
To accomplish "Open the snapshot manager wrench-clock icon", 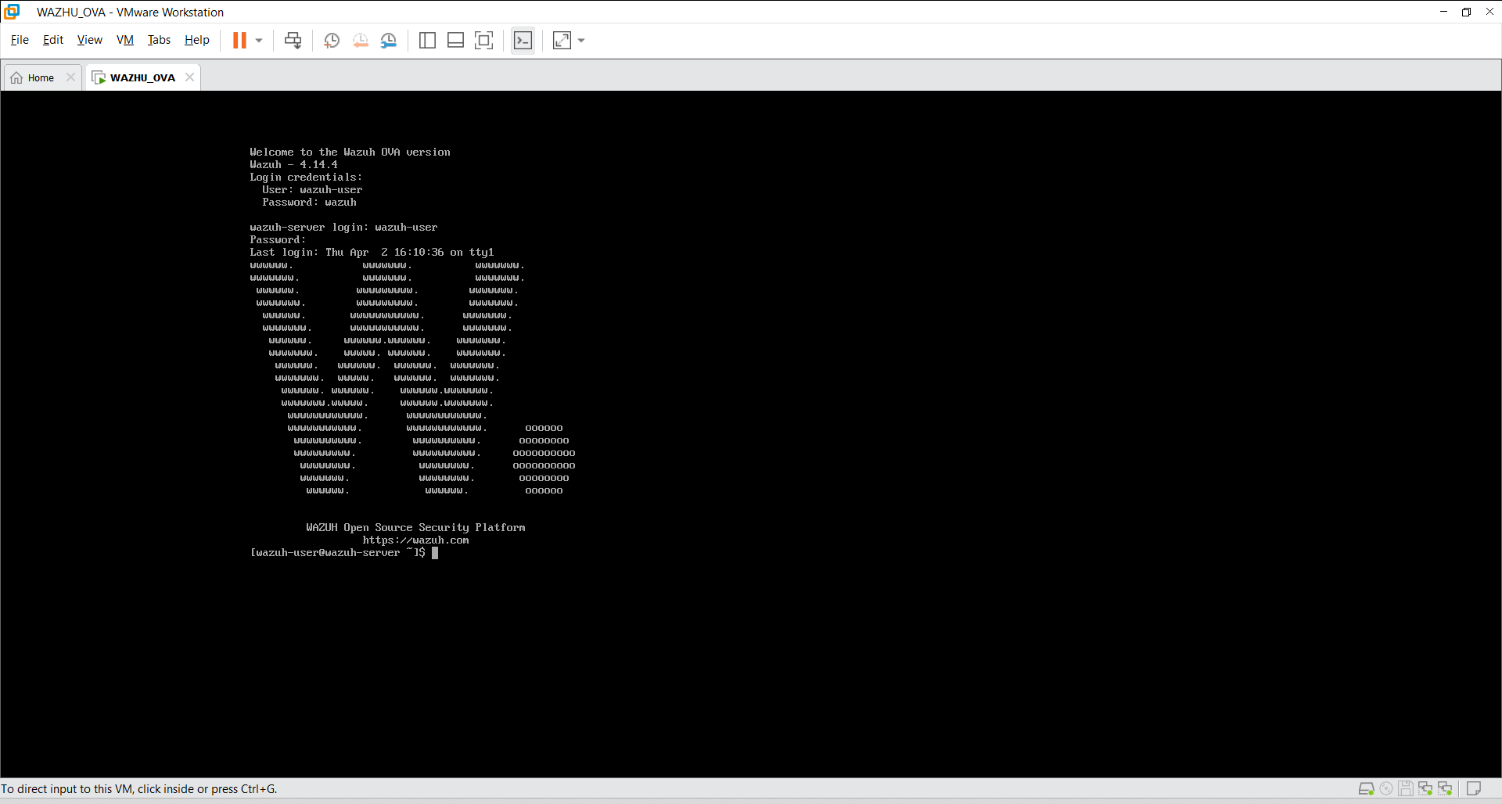I will (389, 41).
